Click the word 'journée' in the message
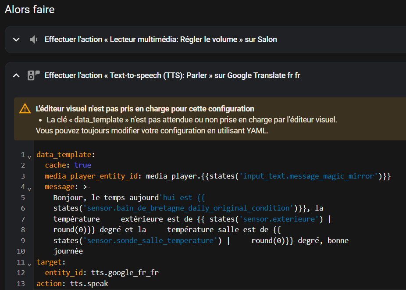The height and width of the screenshot is (290, 406). (68, 251)
